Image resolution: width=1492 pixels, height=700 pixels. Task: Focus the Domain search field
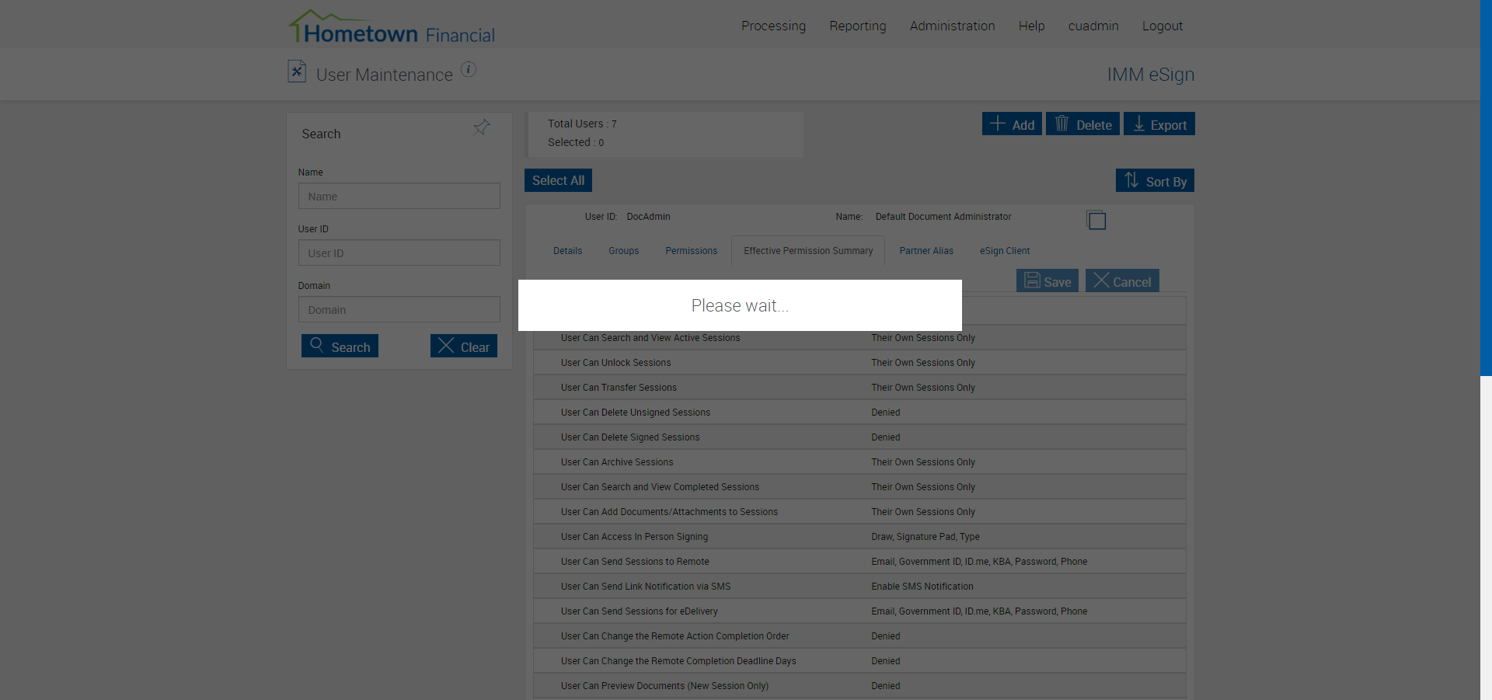[399, 309]
